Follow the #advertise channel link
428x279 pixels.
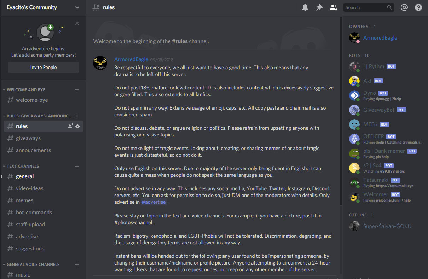tap(154, 202)
